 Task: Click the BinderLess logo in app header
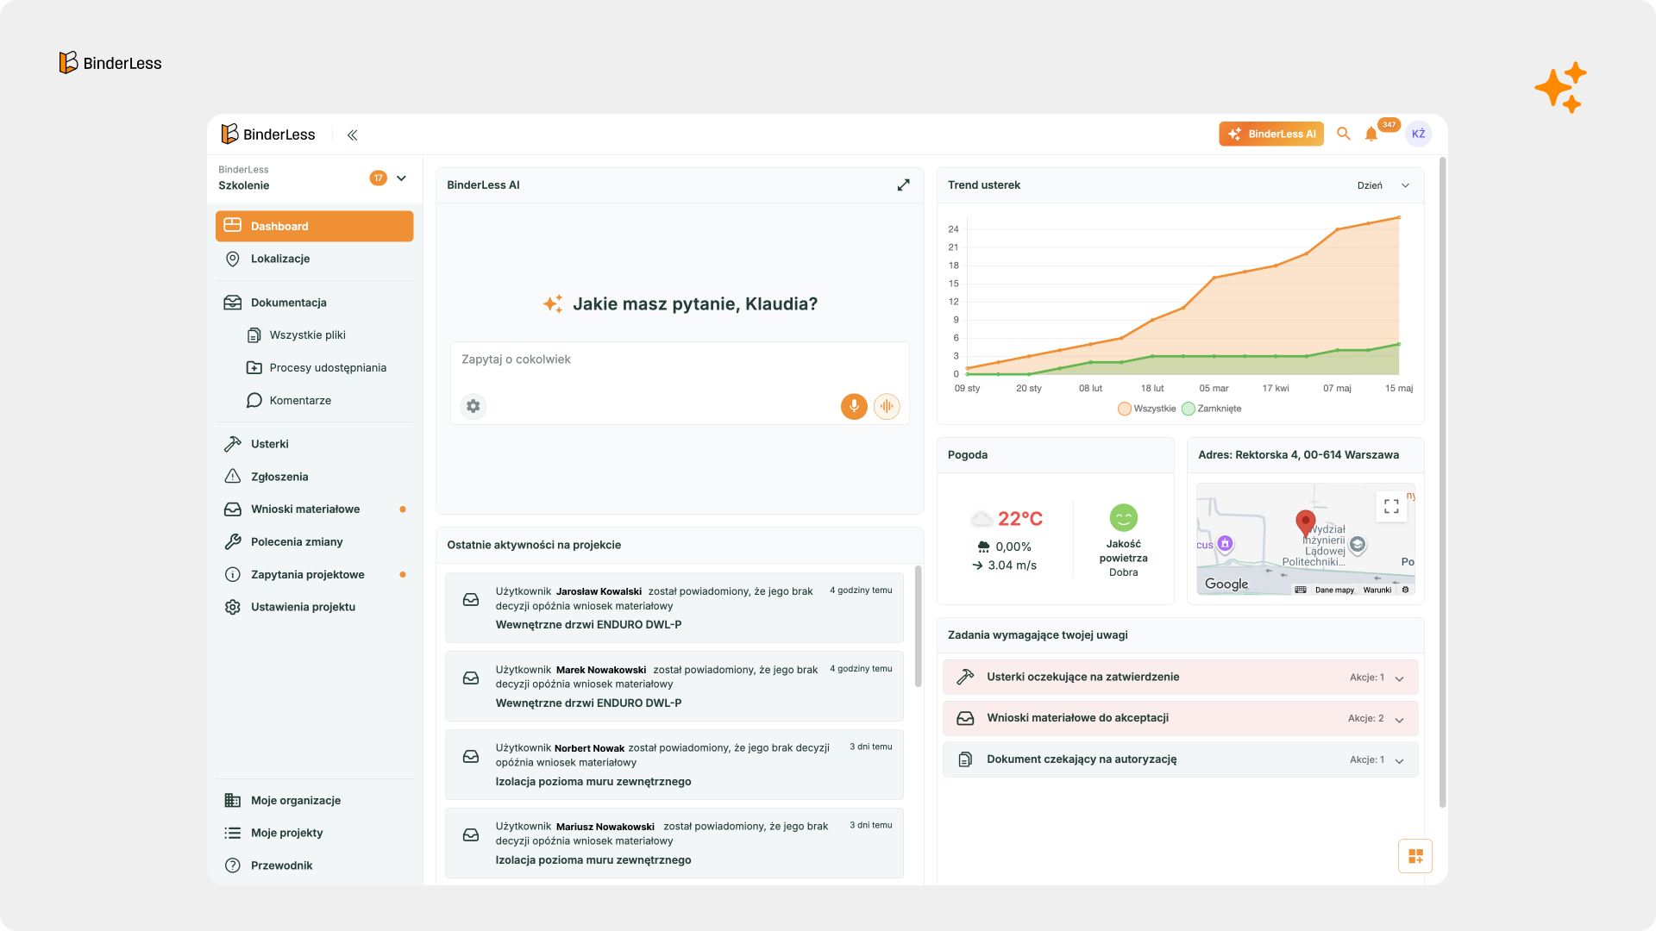pos(268,134)
